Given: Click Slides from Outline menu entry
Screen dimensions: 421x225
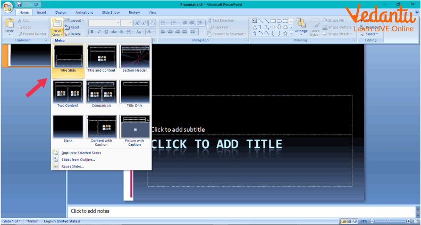Looking at the screenshot, I should tap(78, 159).
